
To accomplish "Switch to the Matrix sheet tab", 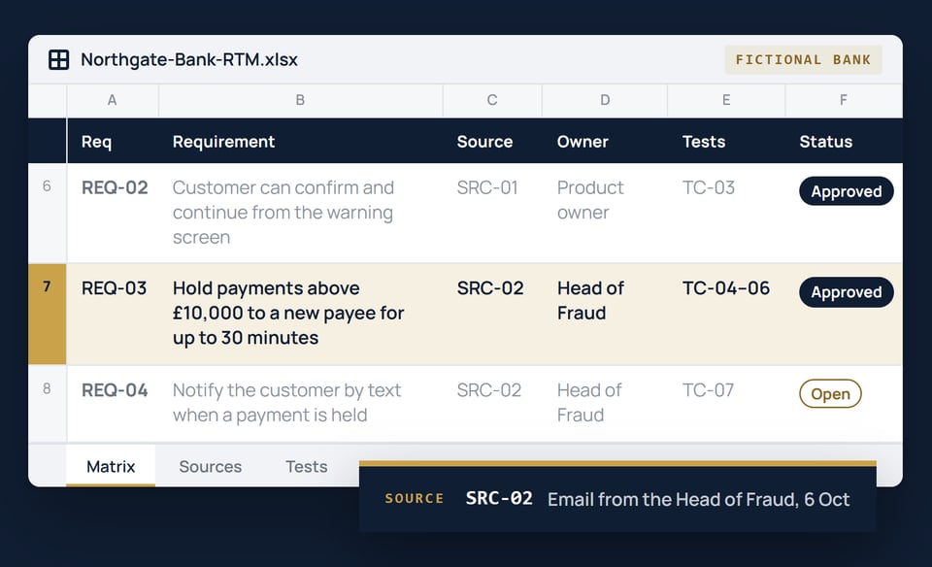I will [x=111, y=467].
